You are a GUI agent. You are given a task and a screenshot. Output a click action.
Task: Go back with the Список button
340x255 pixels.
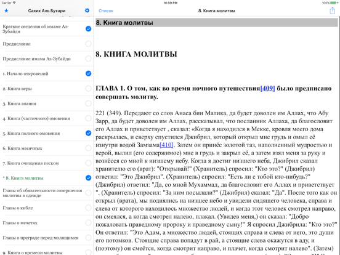point(106,10)
